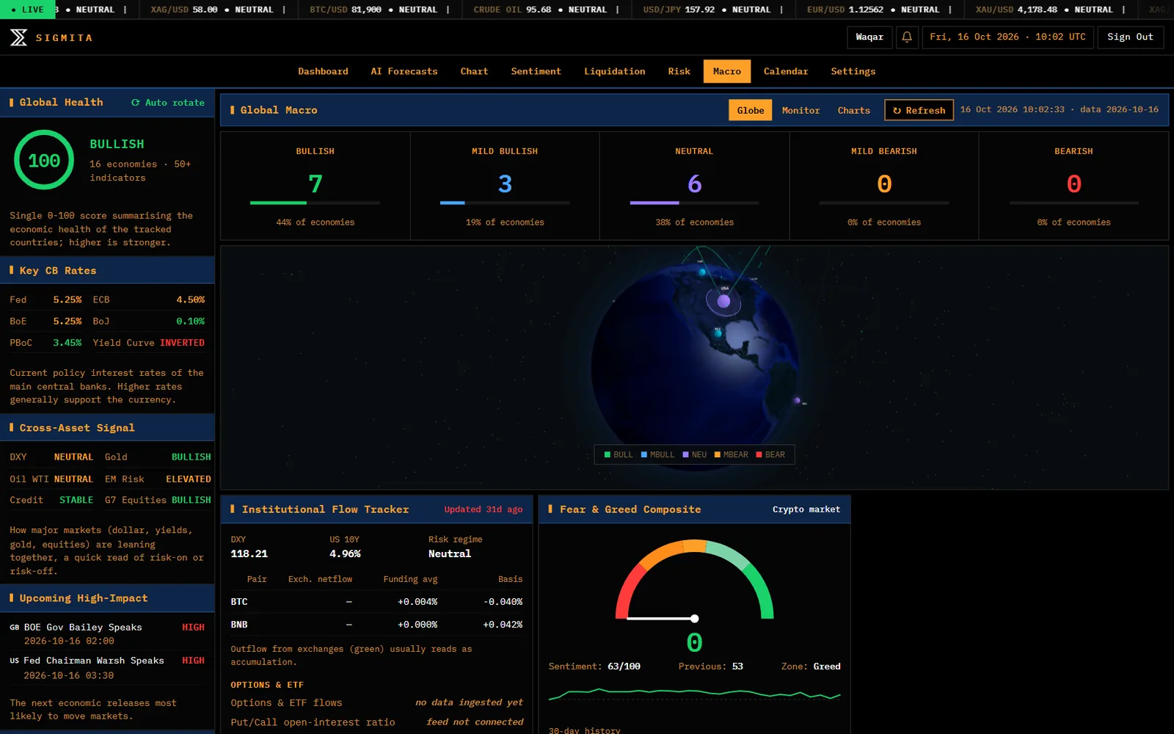Image resolution: width=1174 pixels, height=734 pixels.
Task: Switch to the Globe view
Action: [750, 110]
